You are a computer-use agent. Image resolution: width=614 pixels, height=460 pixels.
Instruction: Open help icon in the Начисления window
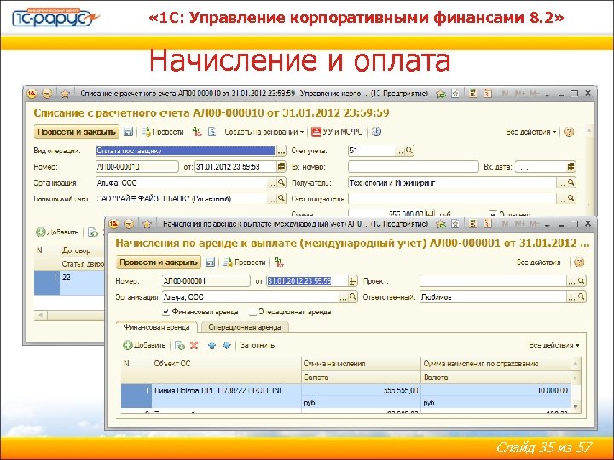pos(579,262)
